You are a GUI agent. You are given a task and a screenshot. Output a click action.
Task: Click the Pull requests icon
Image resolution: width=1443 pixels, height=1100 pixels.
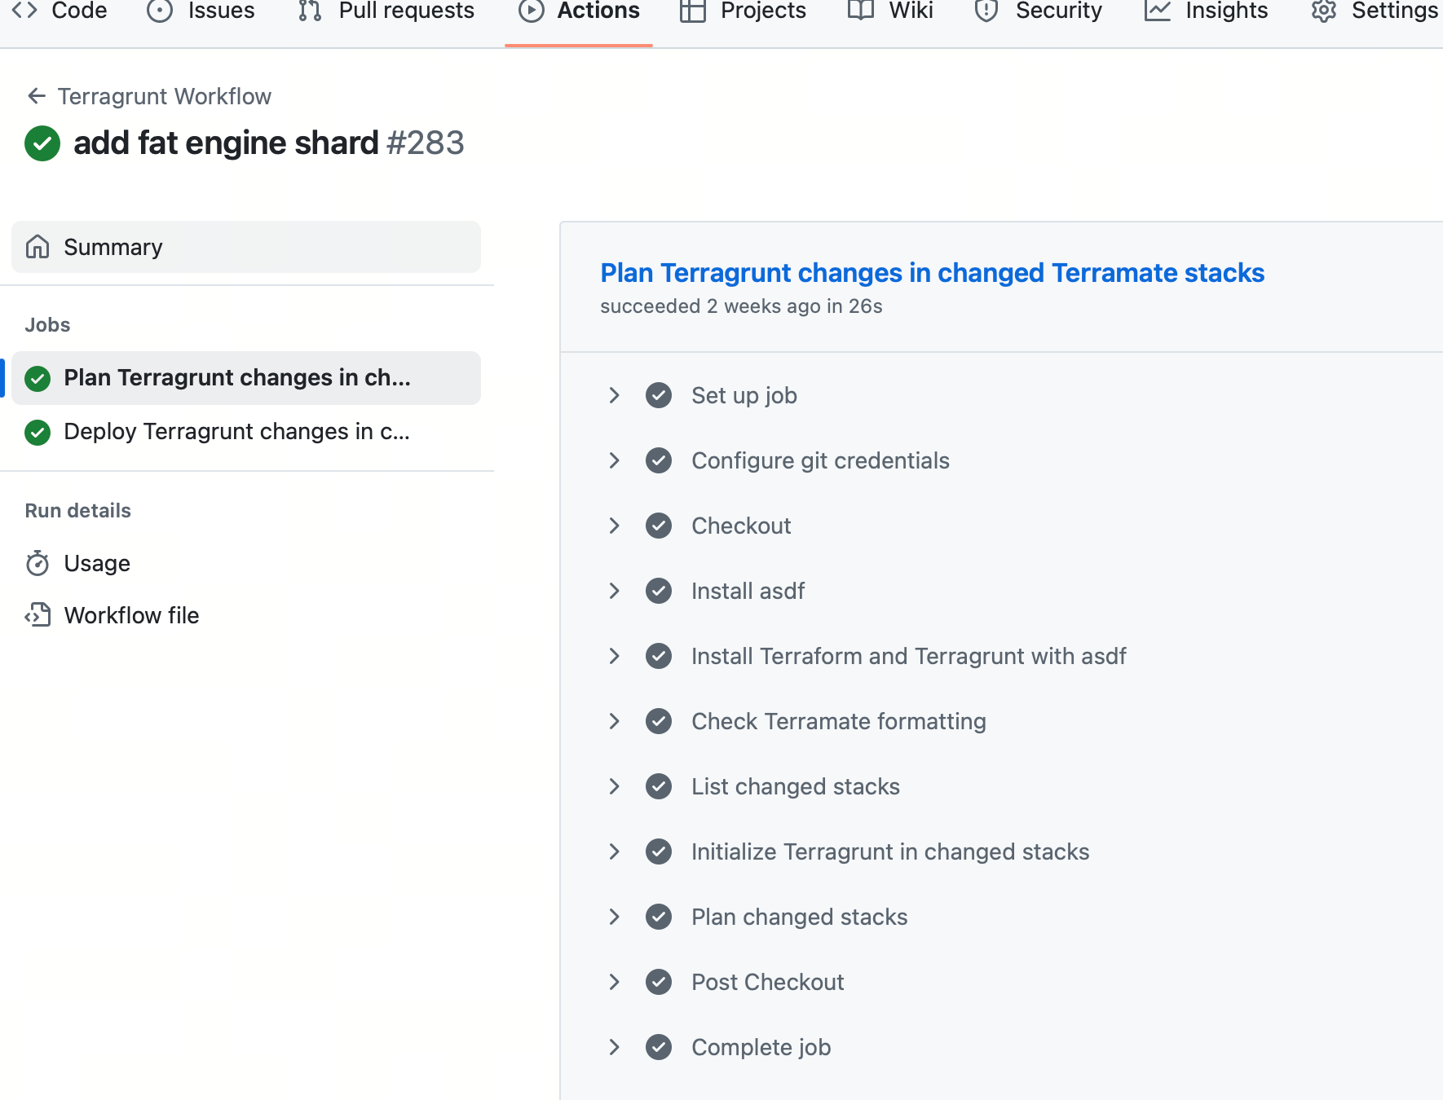(310, 11)
